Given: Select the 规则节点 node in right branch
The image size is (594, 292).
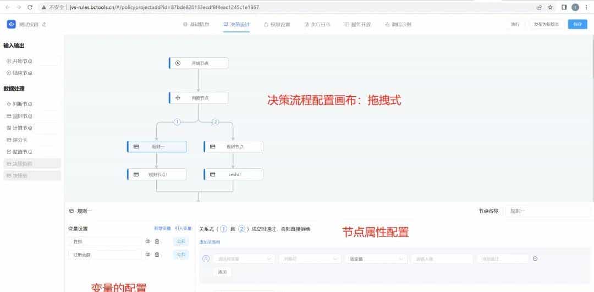Looking at the screenshot, I should (233, 147).
